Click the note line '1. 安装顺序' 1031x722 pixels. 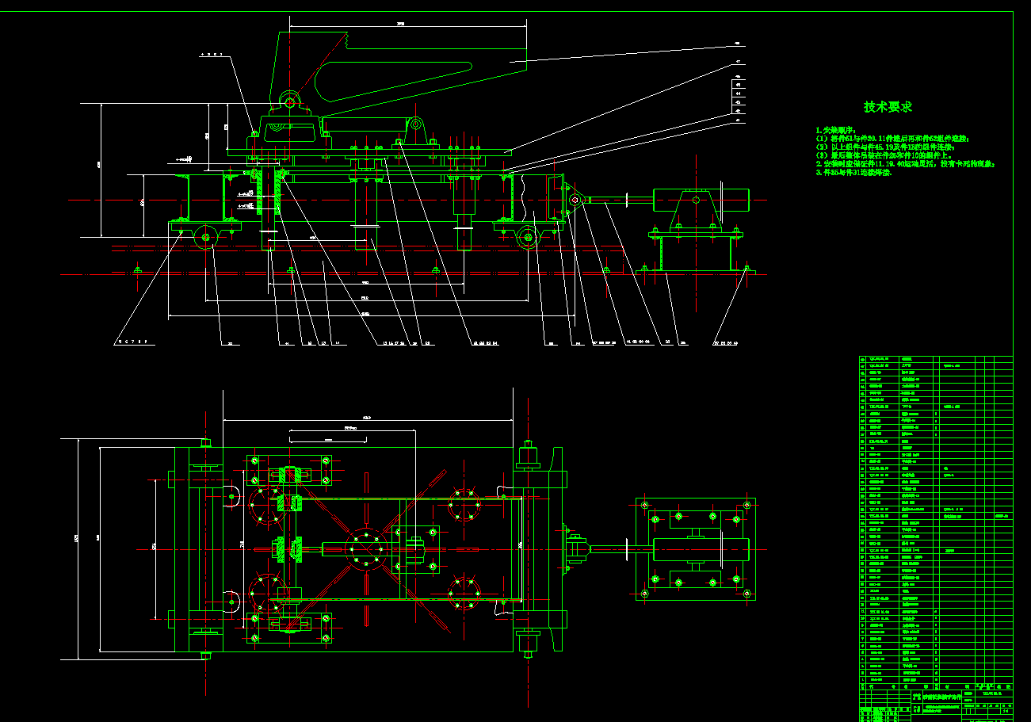coord(837,130)
